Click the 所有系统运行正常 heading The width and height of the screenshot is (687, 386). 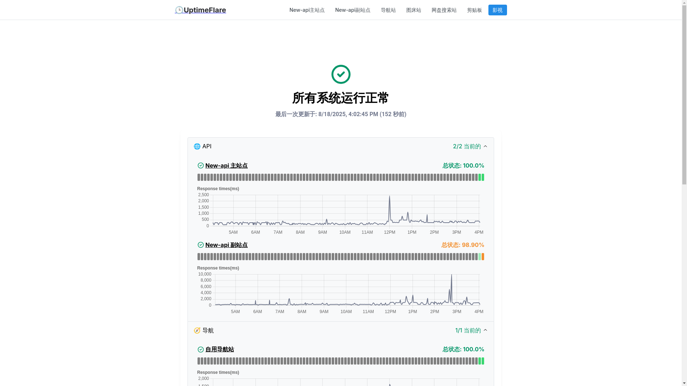[x=341, y=98]
